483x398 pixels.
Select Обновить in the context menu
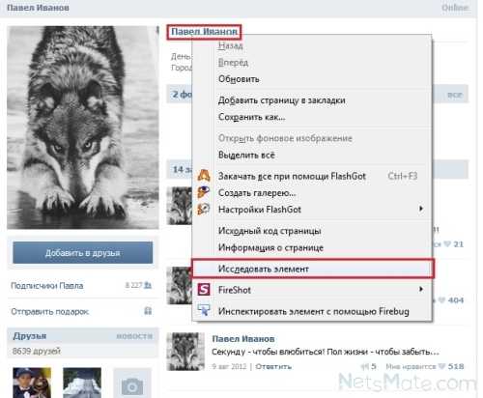(x=239, y=79)
